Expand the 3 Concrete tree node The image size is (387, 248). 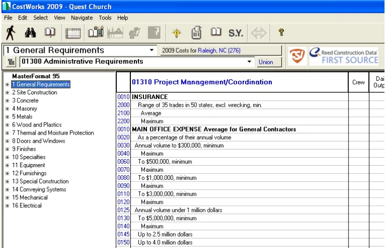[x=8, y=100]
